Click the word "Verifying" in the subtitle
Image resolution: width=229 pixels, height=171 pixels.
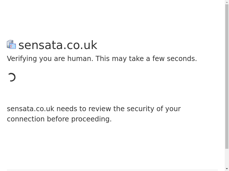(22, 59)
